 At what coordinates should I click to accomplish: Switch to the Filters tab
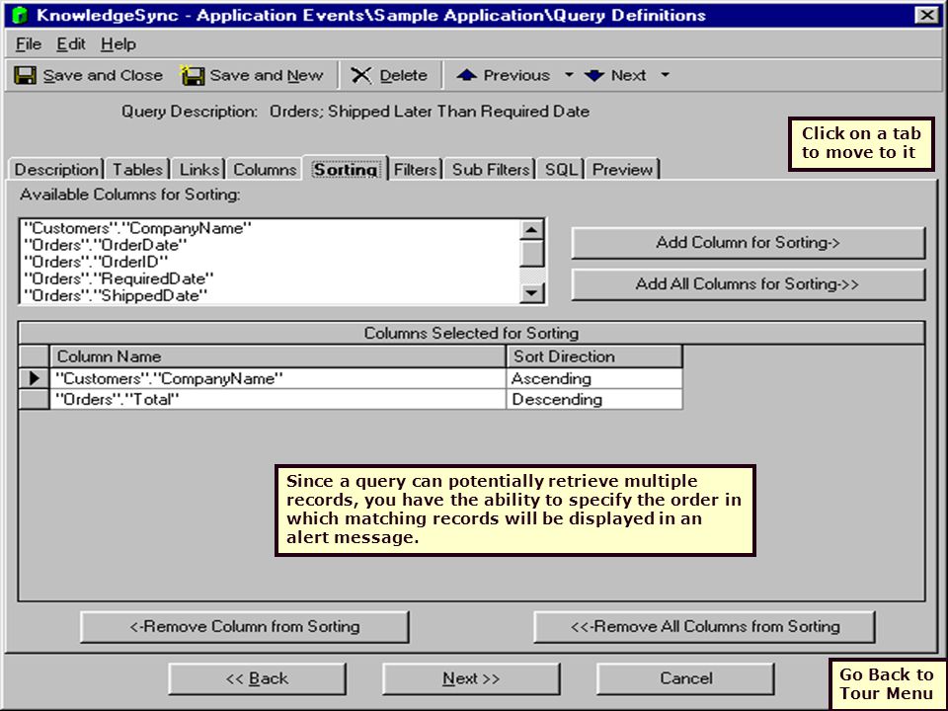click(416, 169)
